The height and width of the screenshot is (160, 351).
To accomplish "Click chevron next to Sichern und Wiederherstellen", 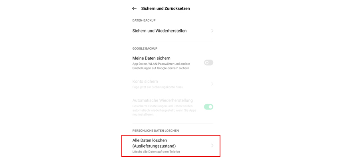I will 212,31.
